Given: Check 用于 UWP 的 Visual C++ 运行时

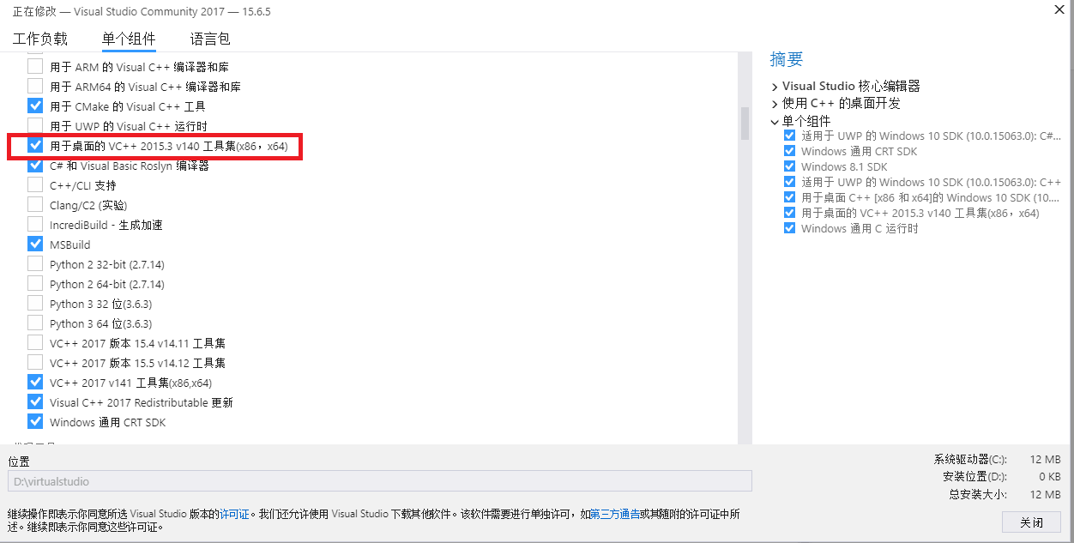Looking at the screenshot, I should click(x=35, y=125).
